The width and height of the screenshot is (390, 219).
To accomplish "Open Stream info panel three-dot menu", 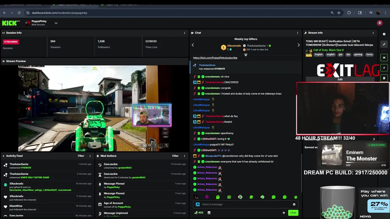I will point(373,33).
